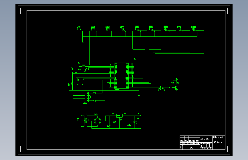Select the LED diode symbol left of chip
Screen dimensions: 248x160
coord(86,70)
